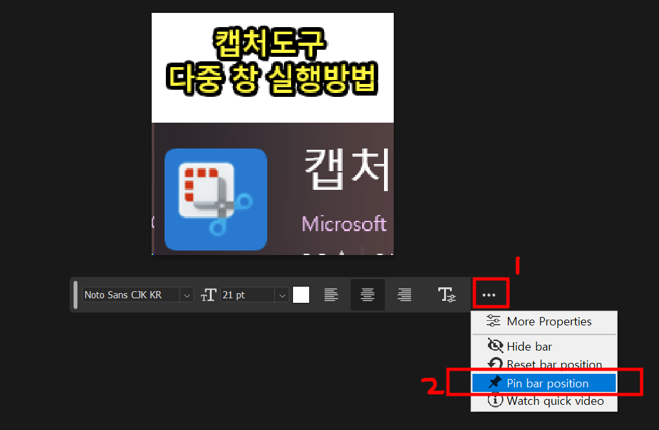Select the center align text icon
This screenshot has width=659, height=430.
pyautogui.click(x=367, y=294)
